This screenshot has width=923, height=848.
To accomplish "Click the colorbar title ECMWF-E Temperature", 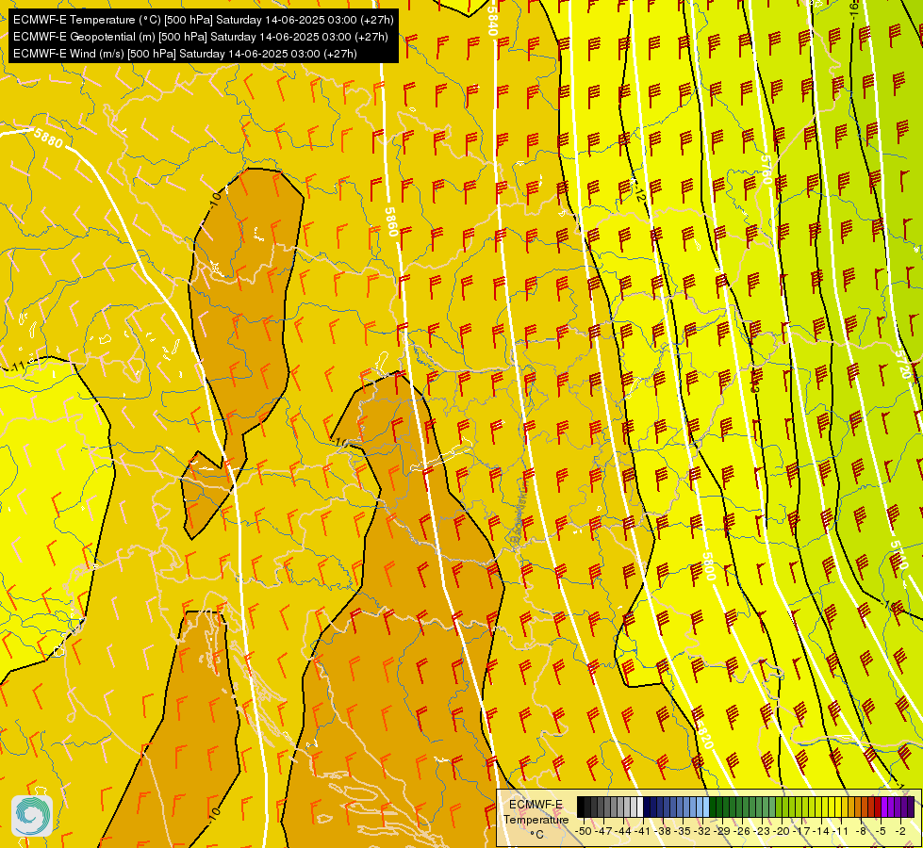I will click(x=536, y=812).
